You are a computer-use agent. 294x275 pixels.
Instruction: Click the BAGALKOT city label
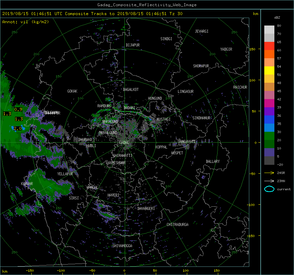131,90
